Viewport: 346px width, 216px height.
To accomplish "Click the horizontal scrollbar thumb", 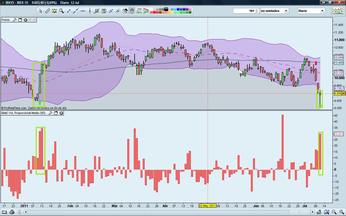I will [299, 212].
